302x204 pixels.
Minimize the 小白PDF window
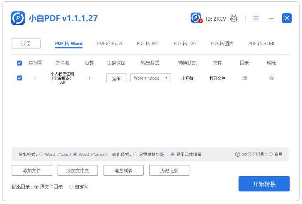(x=271, y=18)
